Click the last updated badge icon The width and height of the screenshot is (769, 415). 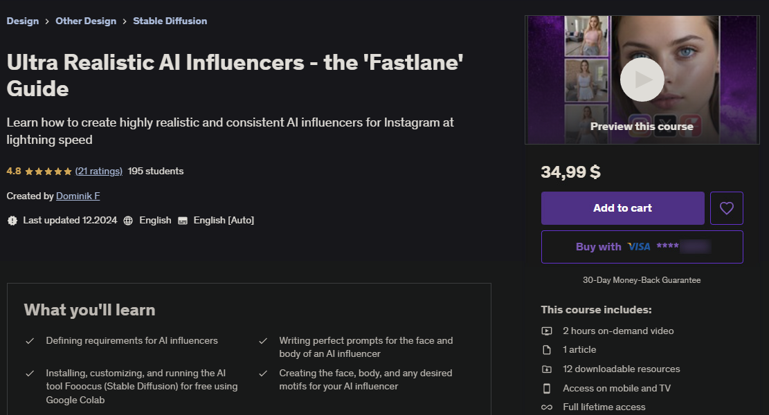12,221
